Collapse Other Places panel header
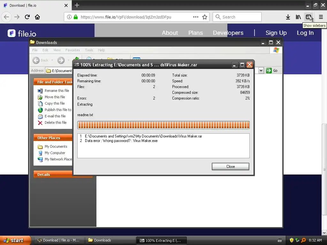Screen dimensions: 327x245 [53, 138]
